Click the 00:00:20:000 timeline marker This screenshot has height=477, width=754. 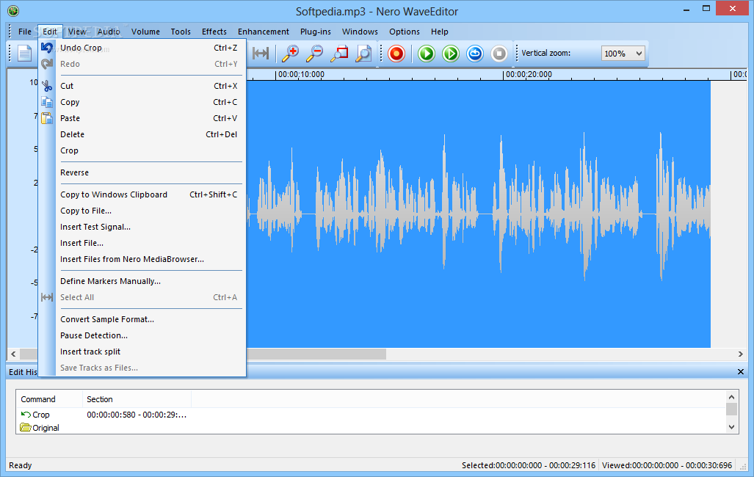pyautogui.click(x=529, y=75)
